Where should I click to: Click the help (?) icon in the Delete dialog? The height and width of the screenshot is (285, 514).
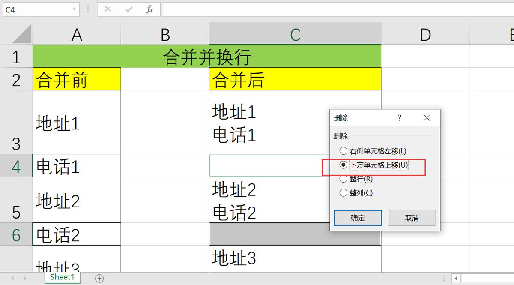coord(399,118)
